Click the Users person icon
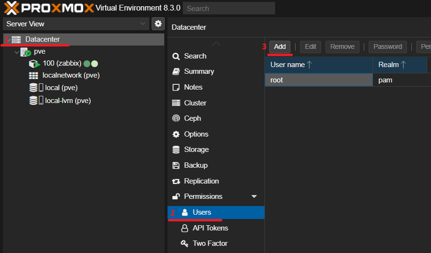 tap(185, 212)
